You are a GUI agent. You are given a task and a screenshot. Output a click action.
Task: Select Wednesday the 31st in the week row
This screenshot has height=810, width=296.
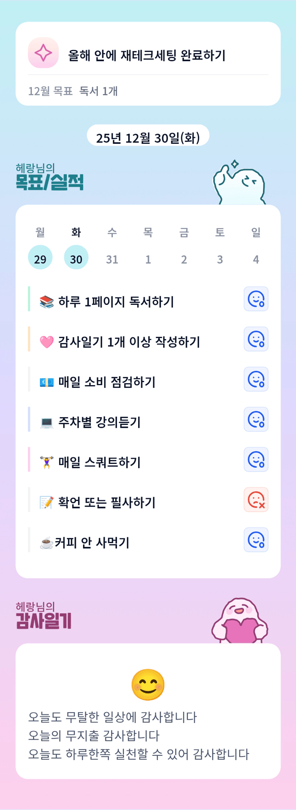(x=112, y=259)
